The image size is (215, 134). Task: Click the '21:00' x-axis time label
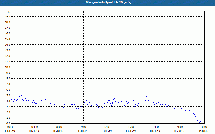tap(180, 127)
